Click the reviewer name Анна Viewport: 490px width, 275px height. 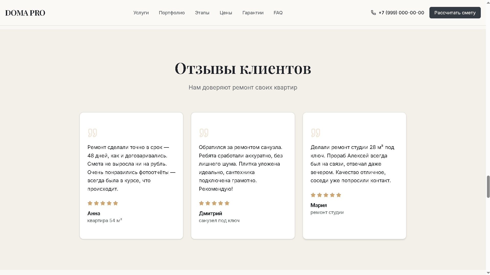pos(94,213)
